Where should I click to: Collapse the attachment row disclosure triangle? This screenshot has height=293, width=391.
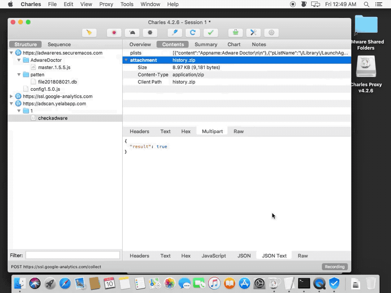[x=126, y=60]
